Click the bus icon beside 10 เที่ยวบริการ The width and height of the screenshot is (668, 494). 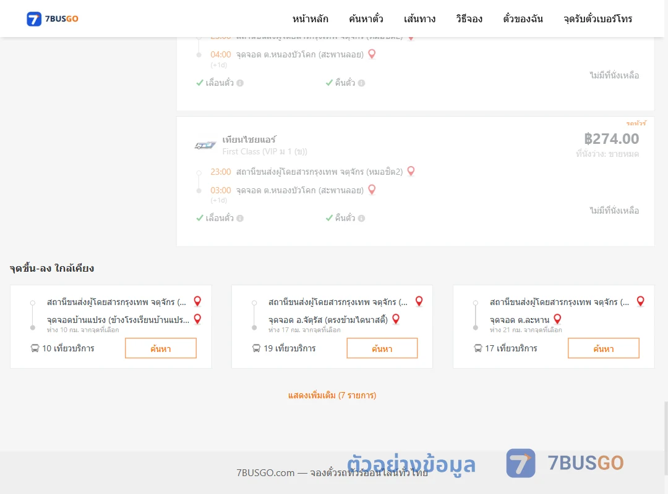[35, 348]
